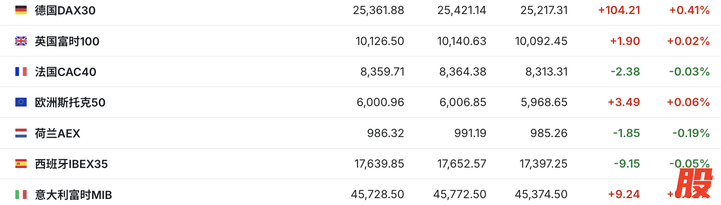
Task: Select the AEX last price 986.32
Action: pos(386,133)
